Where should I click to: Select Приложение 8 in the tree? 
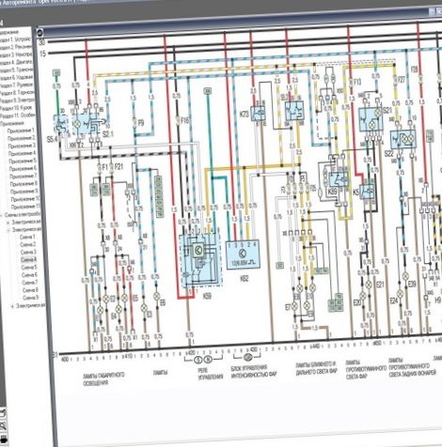(x=24, y=184)
